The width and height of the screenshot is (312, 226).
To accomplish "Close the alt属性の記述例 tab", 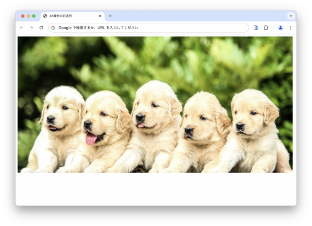I will 100,16.
